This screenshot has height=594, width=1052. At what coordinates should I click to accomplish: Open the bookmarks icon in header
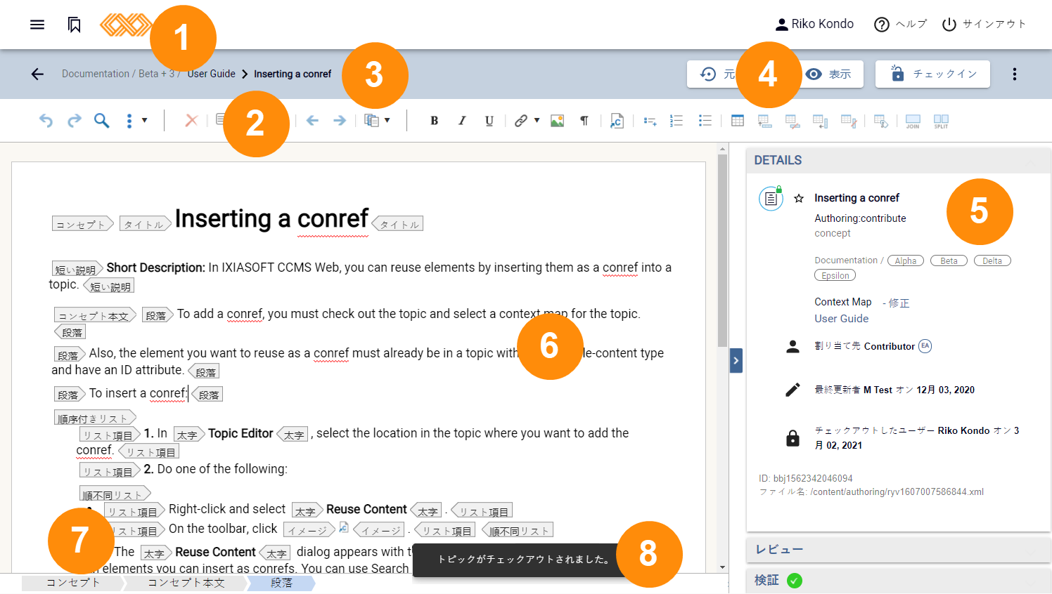(75, 25)
